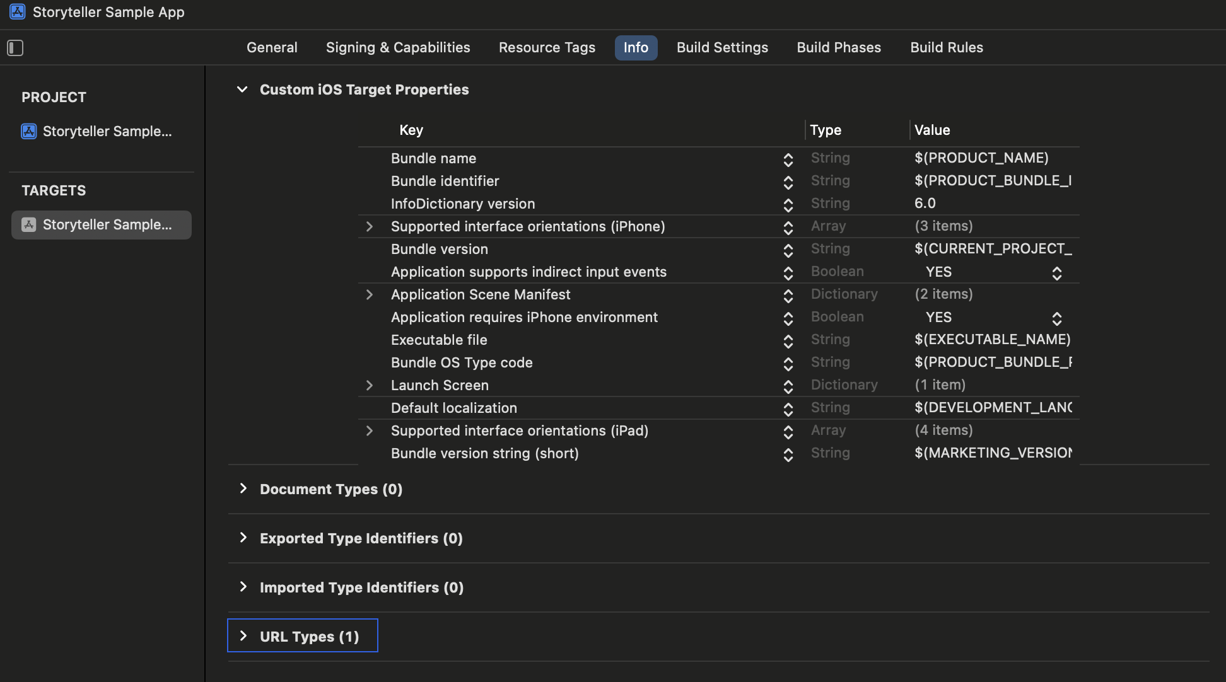This screenshot has height=682, width=1226.
Task: Expand the Document Types section
Action: 243,488
